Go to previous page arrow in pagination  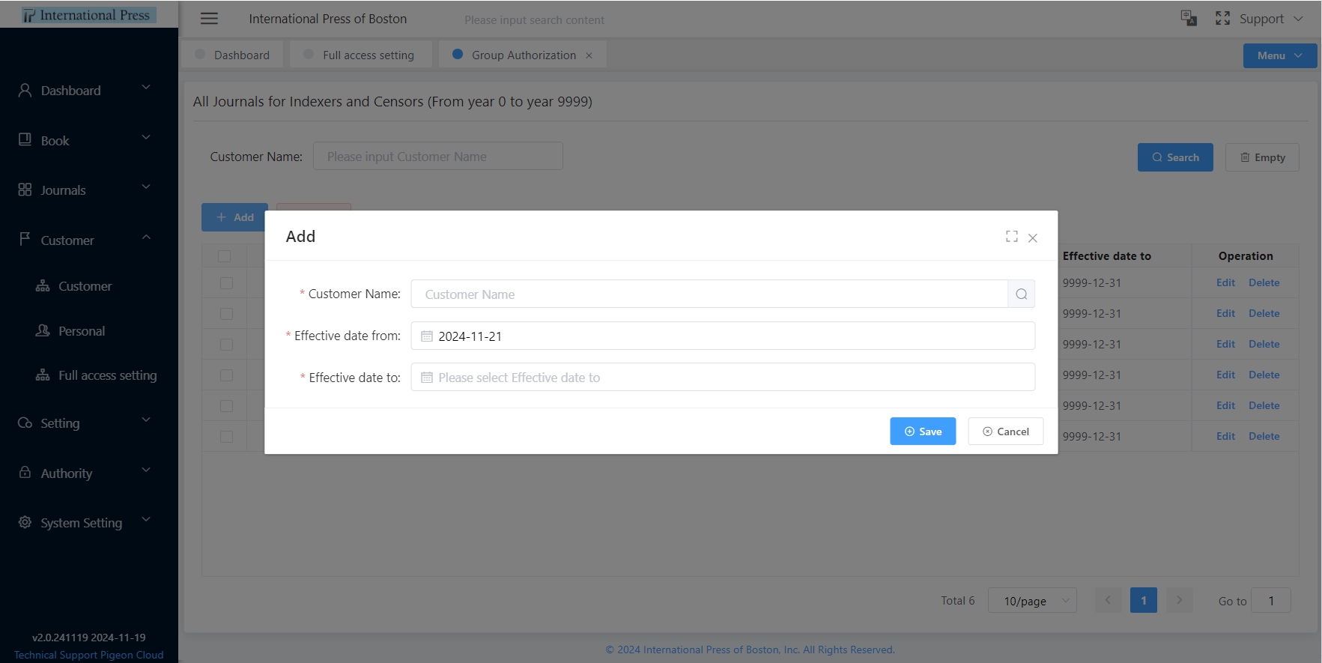point(1108,600)
